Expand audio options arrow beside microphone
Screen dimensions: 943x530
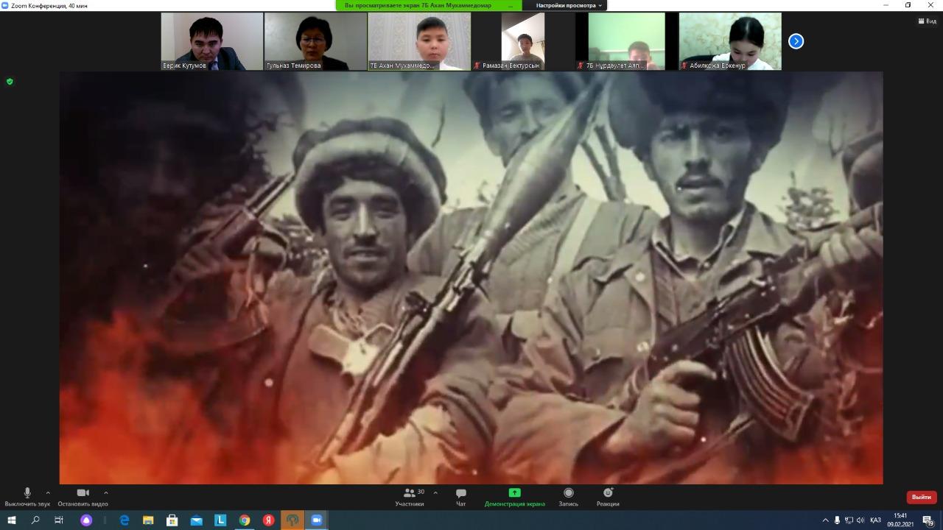[x=48, y=492]
